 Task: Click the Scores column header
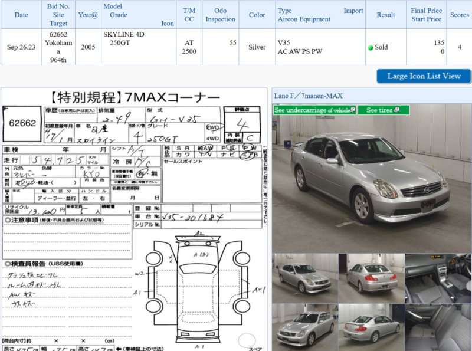[x=459, y=15]
